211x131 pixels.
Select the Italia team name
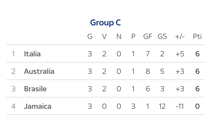pyautogui.click(x=32, y=54)
